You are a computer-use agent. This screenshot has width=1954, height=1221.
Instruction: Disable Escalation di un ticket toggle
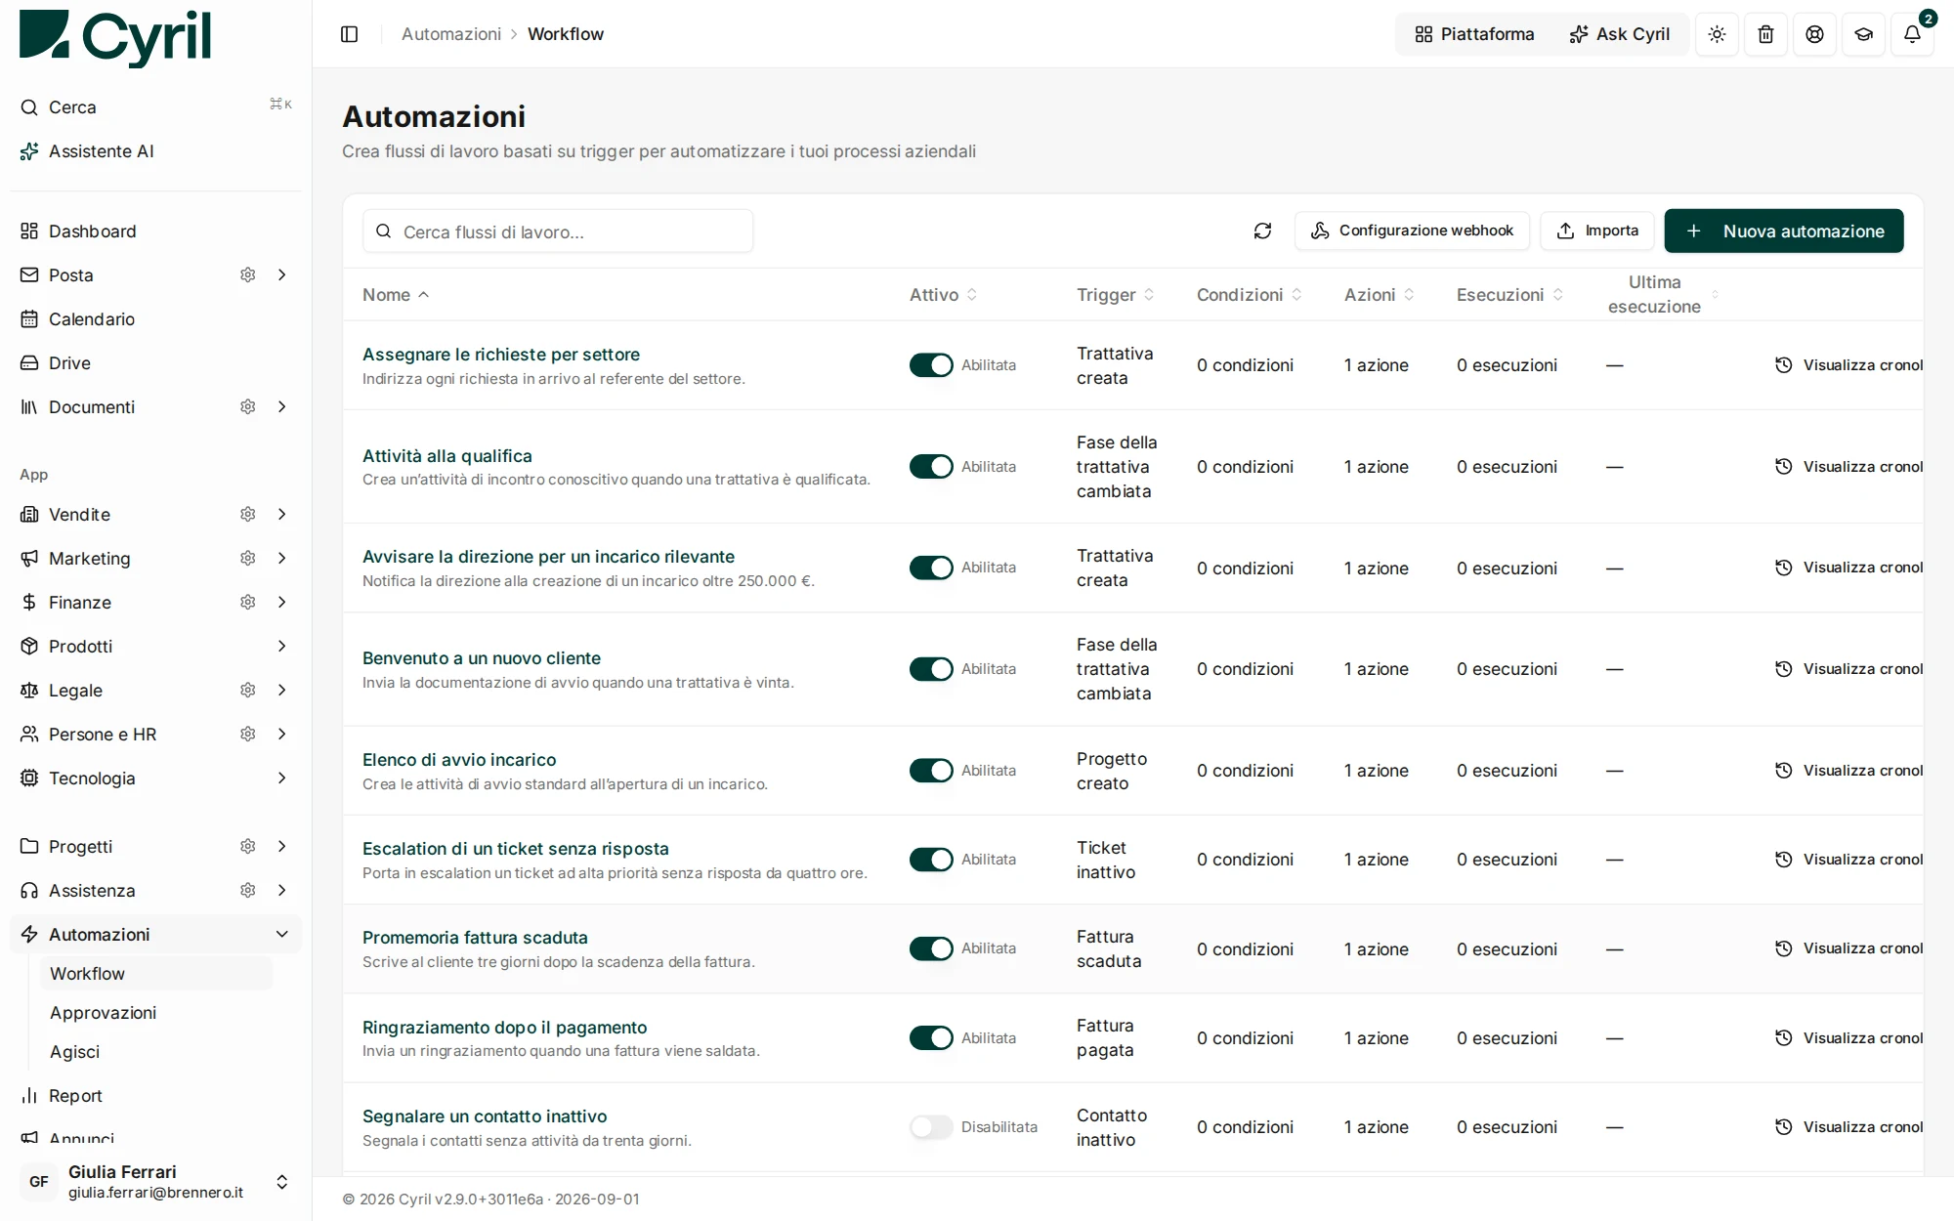[x=931, y=860]
